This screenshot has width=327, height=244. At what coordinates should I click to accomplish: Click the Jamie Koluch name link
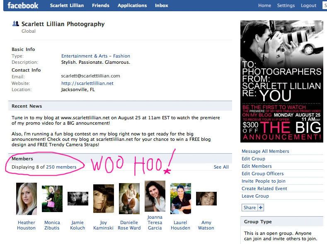[78, 225]
